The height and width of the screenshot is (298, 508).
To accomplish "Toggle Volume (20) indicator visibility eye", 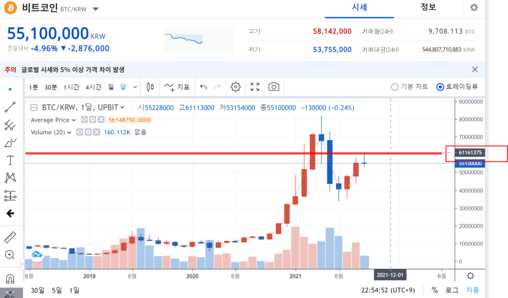I will coord(80,132).
